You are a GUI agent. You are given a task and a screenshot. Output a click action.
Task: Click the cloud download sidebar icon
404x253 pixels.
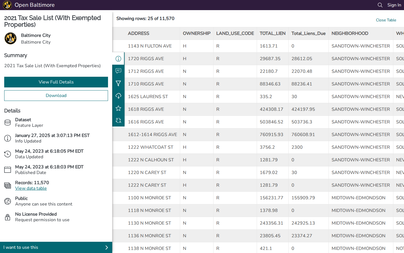click(118, 96)
